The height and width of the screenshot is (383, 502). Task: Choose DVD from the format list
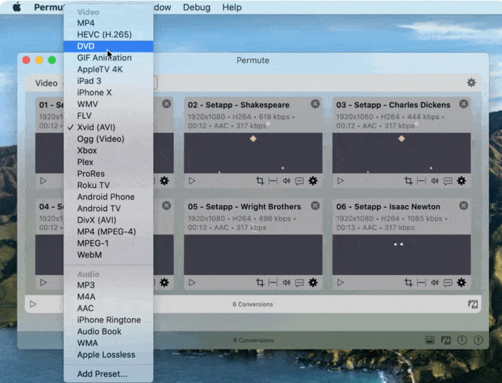86,46
